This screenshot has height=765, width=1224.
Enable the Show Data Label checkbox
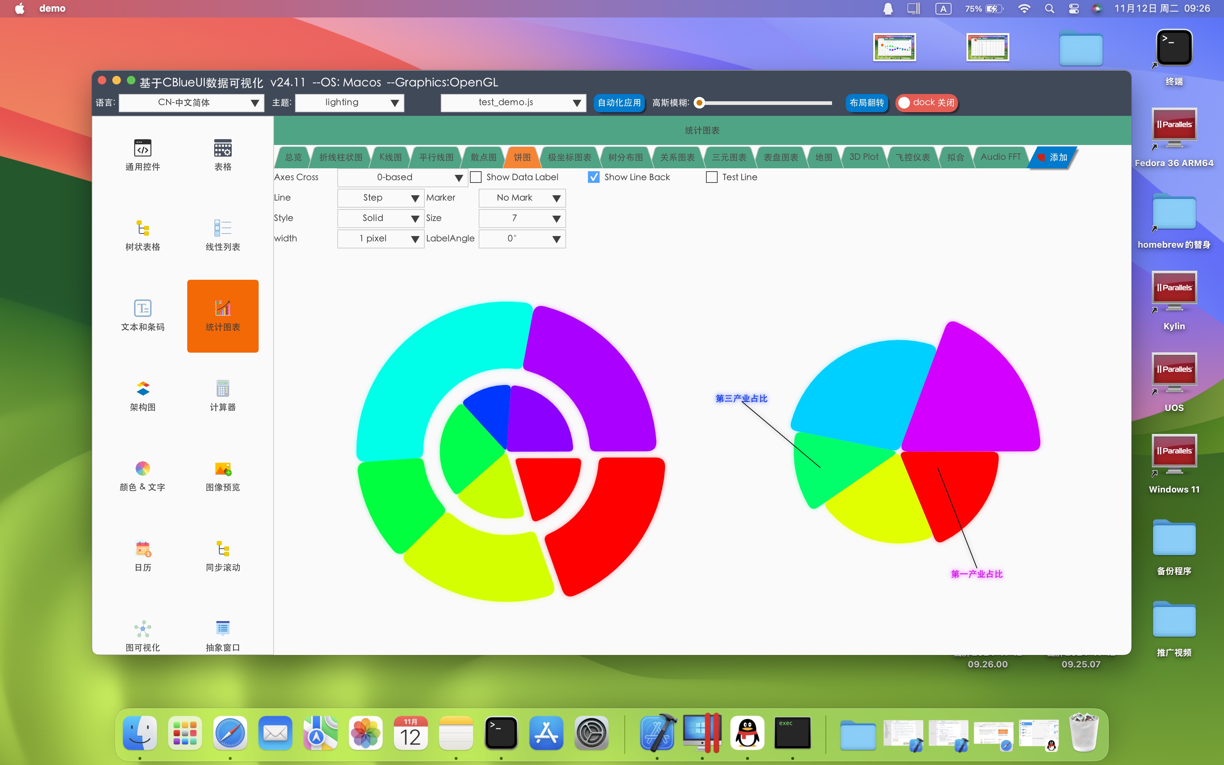tap(475, 177)
